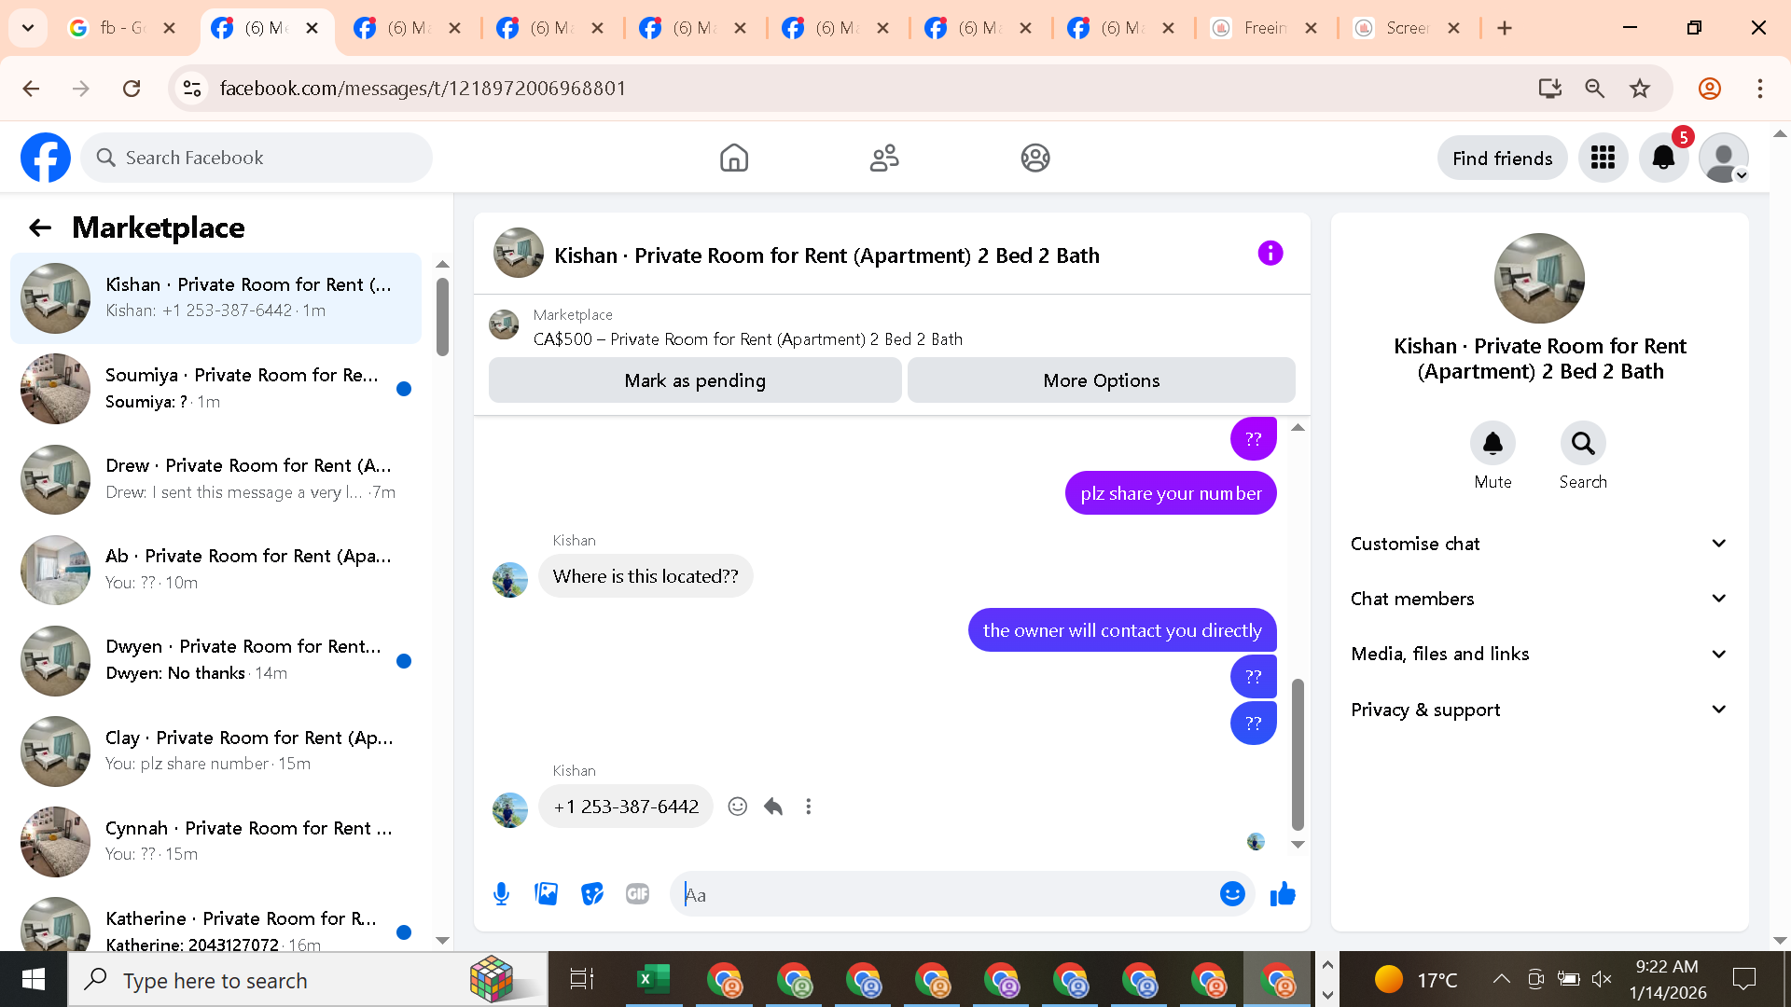Click the Mark as pending button
Screen dimensions: 1791x1007
pyautogui.click(x=695, y=380)
